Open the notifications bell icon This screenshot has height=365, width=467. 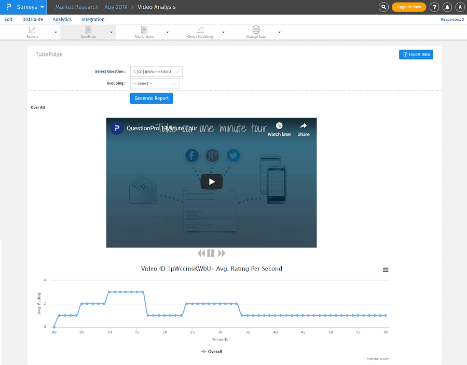click(x=447, y=7)
